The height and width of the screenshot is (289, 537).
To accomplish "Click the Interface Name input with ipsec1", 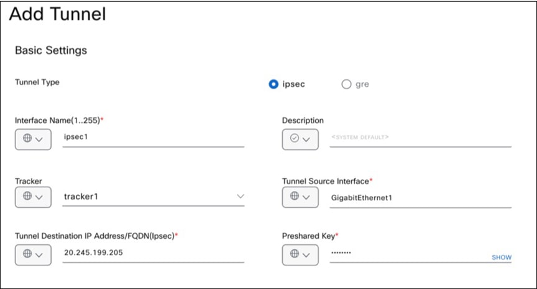I will (x=152, y=139).
